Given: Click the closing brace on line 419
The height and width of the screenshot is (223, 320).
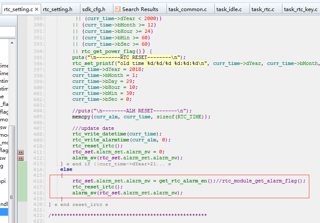Looking at the screenshot, I should point(62,199).
